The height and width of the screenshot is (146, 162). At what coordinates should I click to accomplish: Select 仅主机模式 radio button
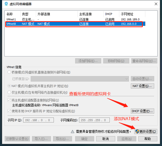point(9,92)
